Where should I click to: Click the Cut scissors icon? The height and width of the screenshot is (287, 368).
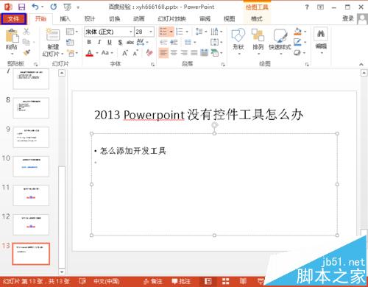(x=26, y=32)
